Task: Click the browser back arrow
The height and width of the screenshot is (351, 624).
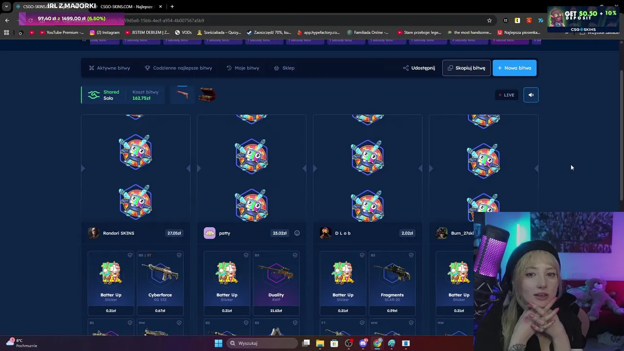Action: [7, 20]
